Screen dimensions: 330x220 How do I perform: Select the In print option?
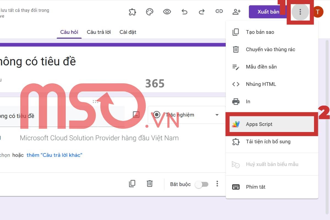(x=272, y=101)
